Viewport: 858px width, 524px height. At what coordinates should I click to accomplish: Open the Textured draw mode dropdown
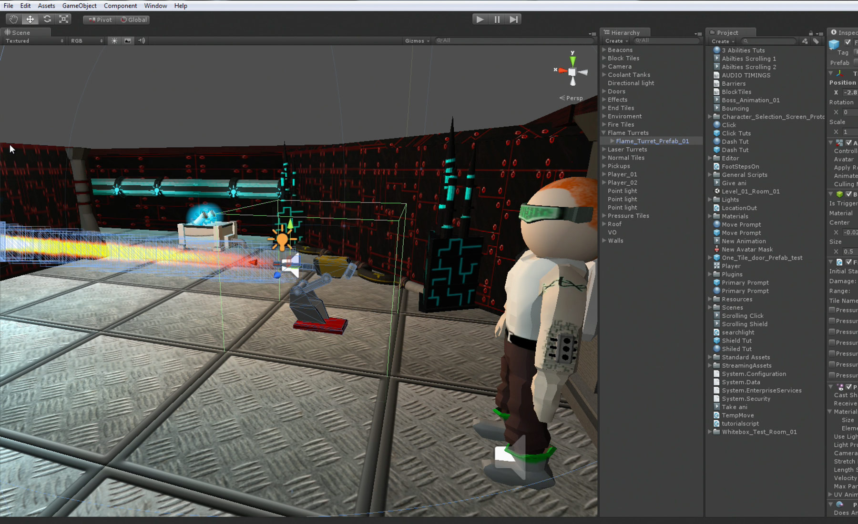tap(34, 41)
